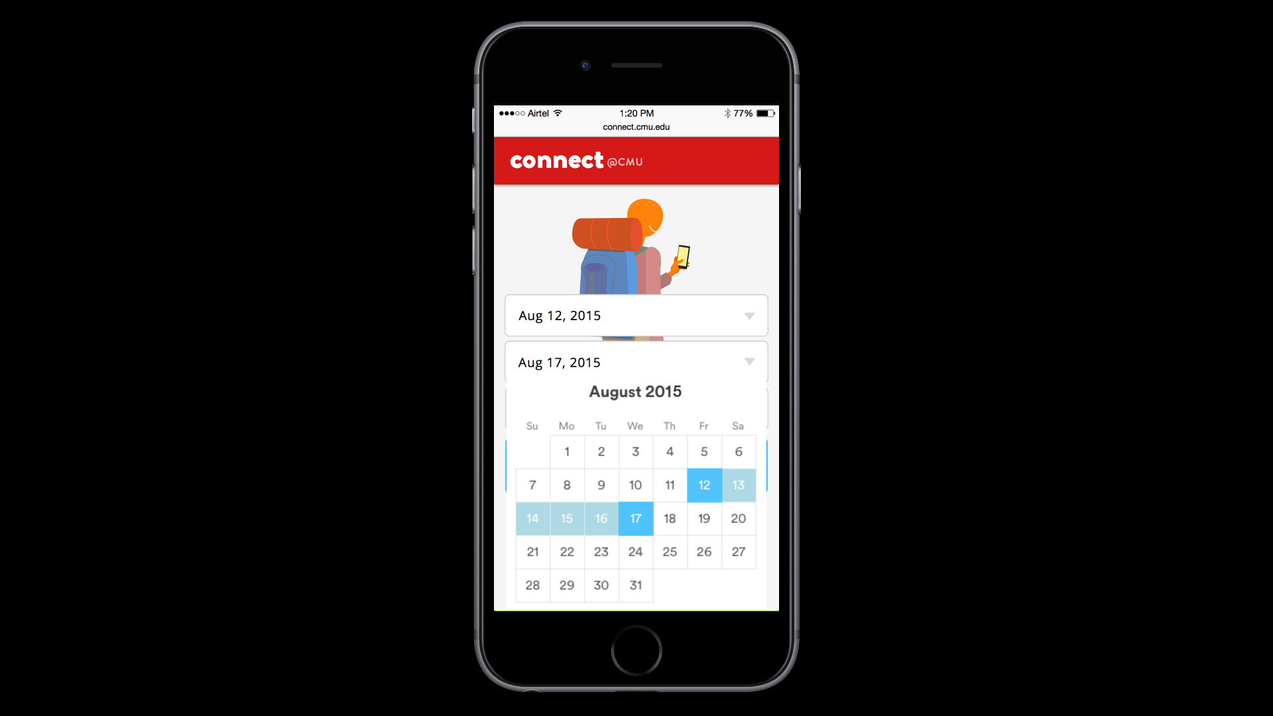Tap date 18 in August 2015

pyautogui.click(x=670, y=518)
